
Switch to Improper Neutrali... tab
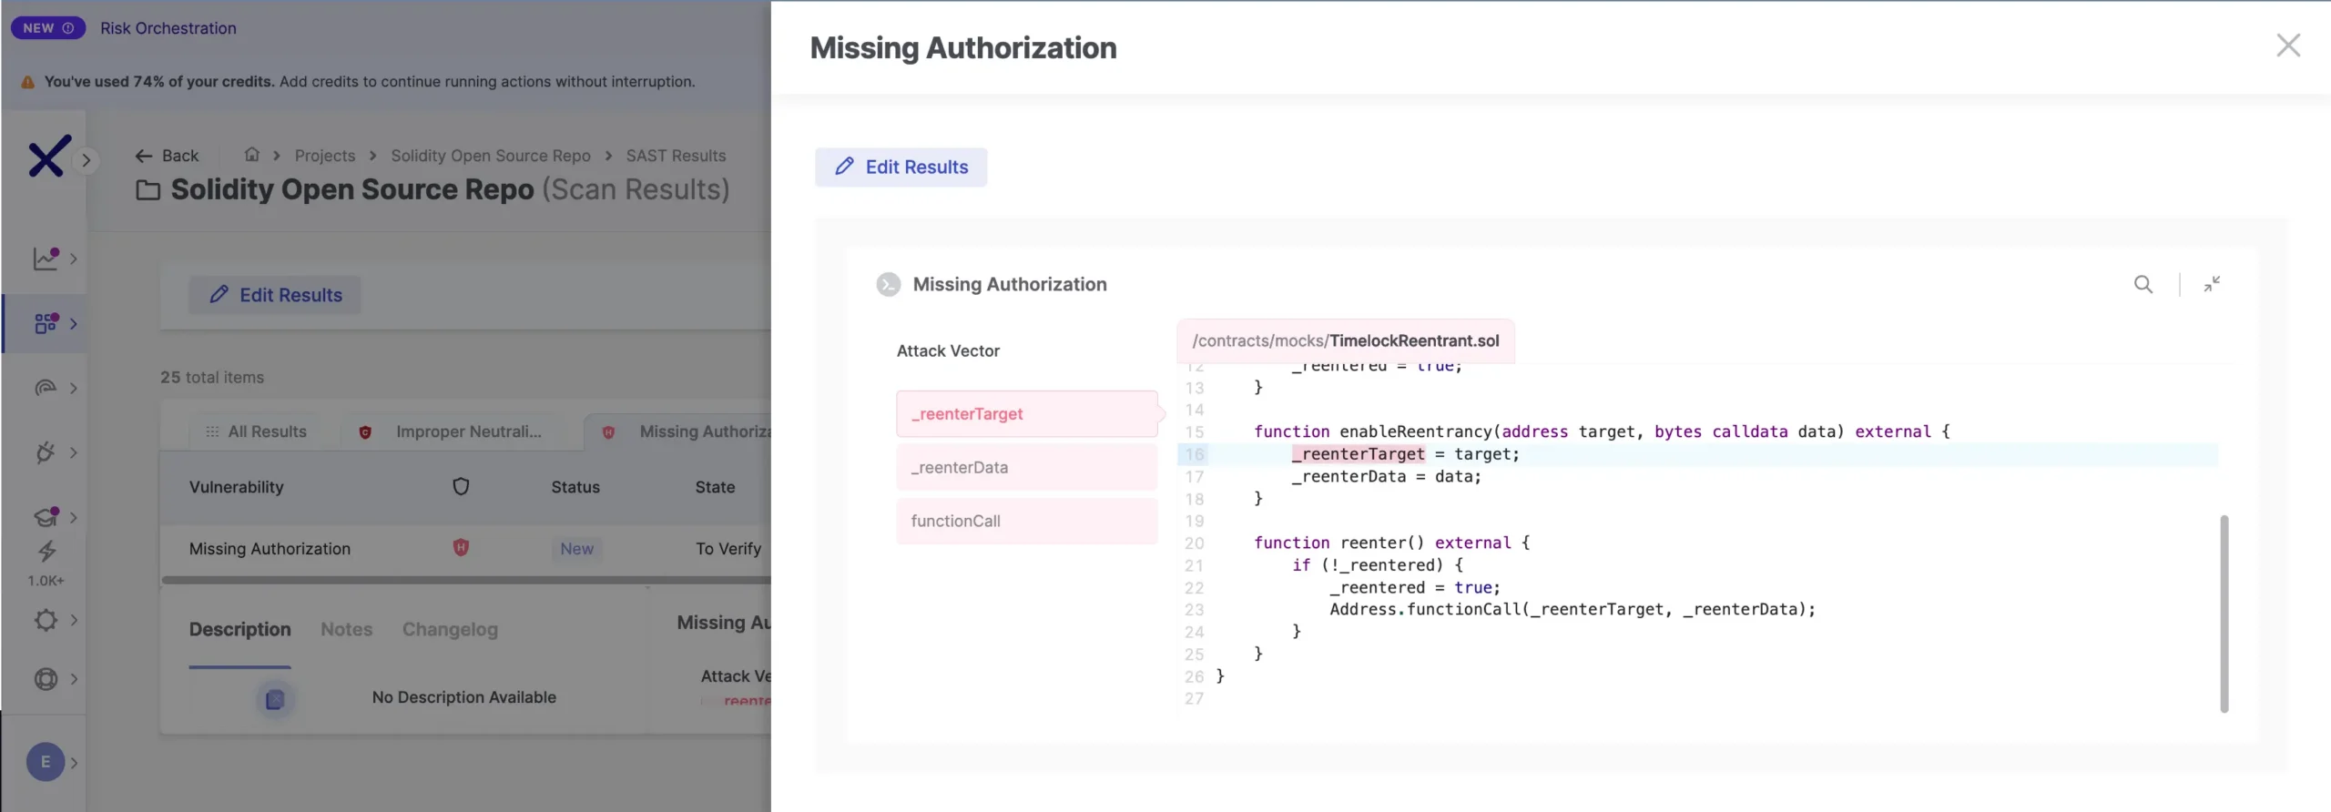click(453, 432)
